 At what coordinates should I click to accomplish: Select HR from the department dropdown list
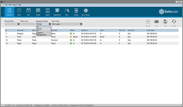click(38, 31)
